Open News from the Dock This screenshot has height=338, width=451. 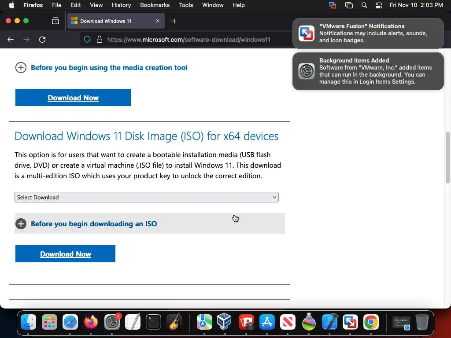coord(288,322)
